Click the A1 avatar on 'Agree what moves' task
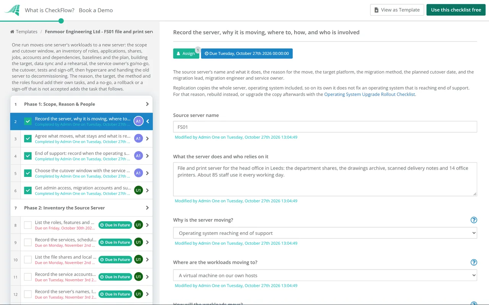 coord(138,139)
